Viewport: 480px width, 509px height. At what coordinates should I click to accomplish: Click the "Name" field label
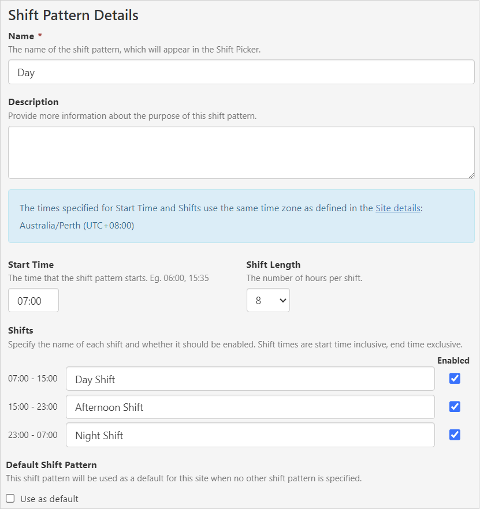tap(21, 36)
